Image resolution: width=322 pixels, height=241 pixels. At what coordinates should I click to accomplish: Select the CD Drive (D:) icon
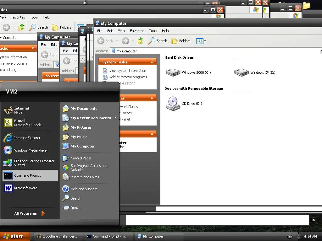pos(184,104)
